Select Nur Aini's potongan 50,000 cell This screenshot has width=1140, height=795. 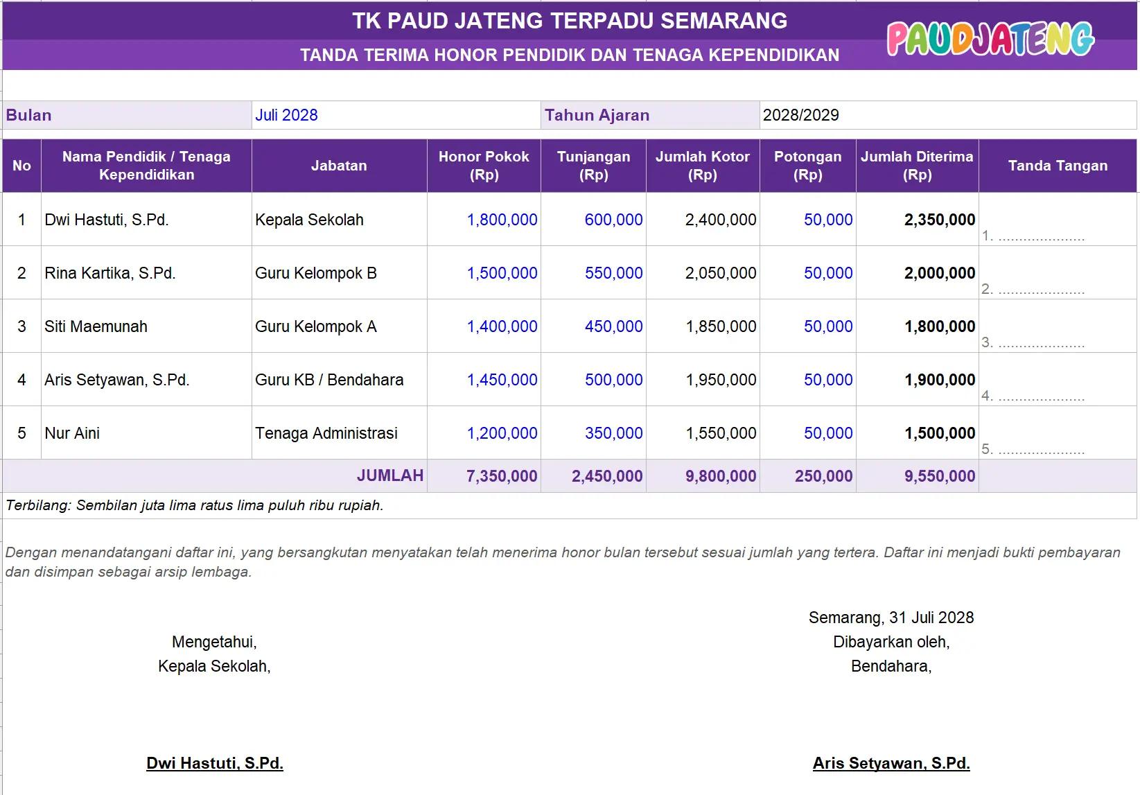click(x=808, y=433)
